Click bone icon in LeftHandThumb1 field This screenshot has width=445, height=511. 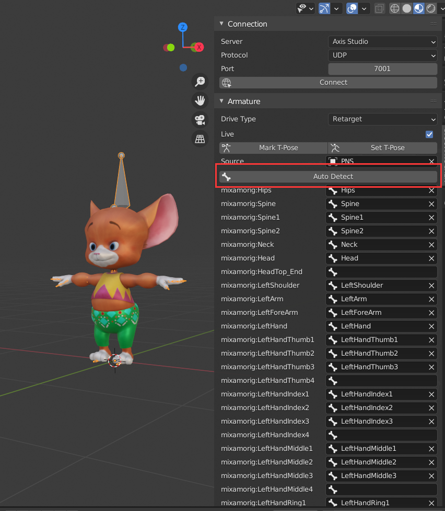coord(333,340)
